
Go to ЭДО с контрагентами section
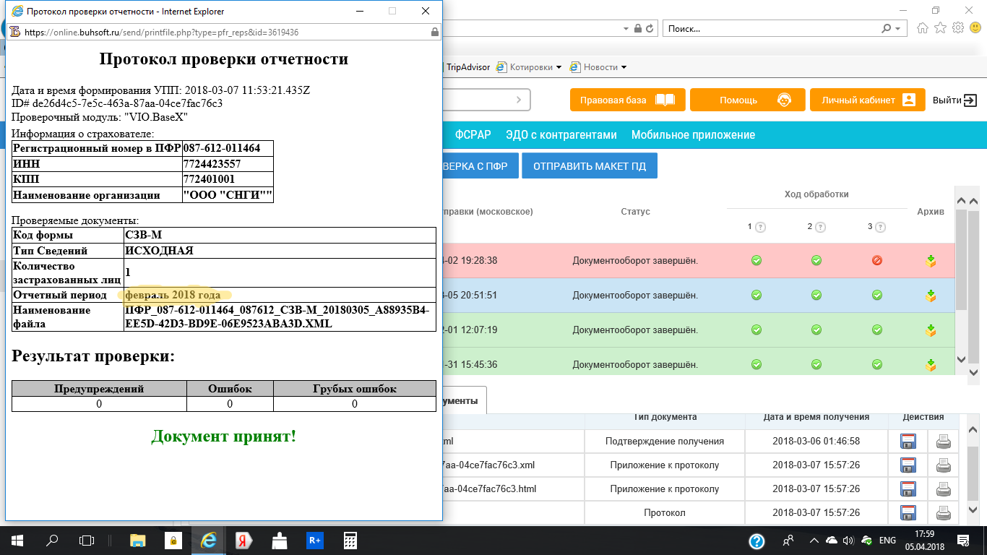click(561, 135)
